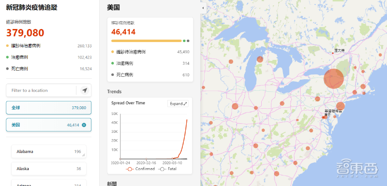Image resolution: width=387 pixels, height=186 pixels.
Task: Click the 美国 panel heading
Action: pyautogui.click(x=114, y=8)
